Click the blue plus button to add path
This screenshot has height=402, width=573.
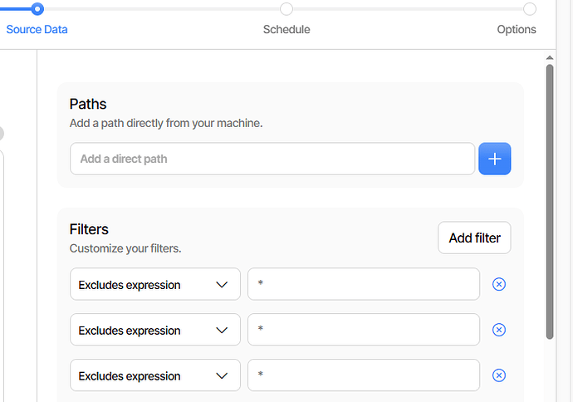(494, 159)
